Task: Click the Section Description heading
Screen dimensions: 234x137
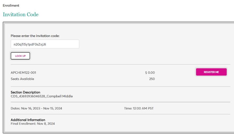Action: pyautogui.click(x=25, y=92)
